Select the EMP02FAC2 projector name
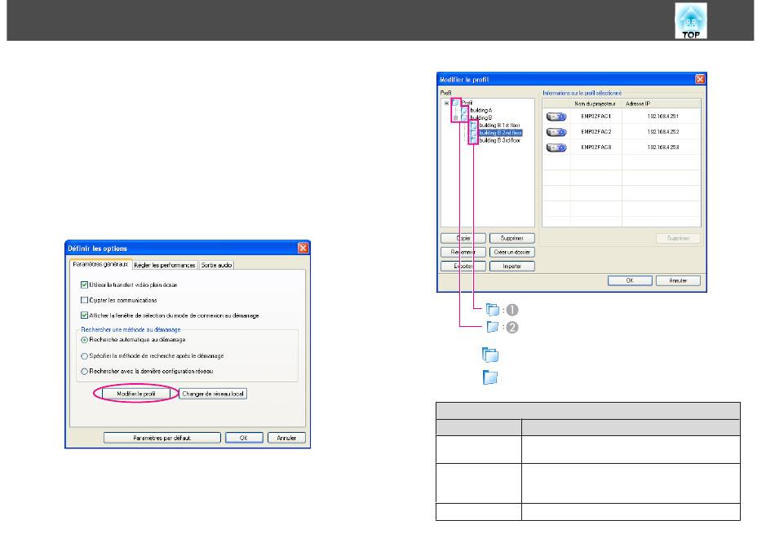This screenshot has width=775, height=538. click(596, 132)
